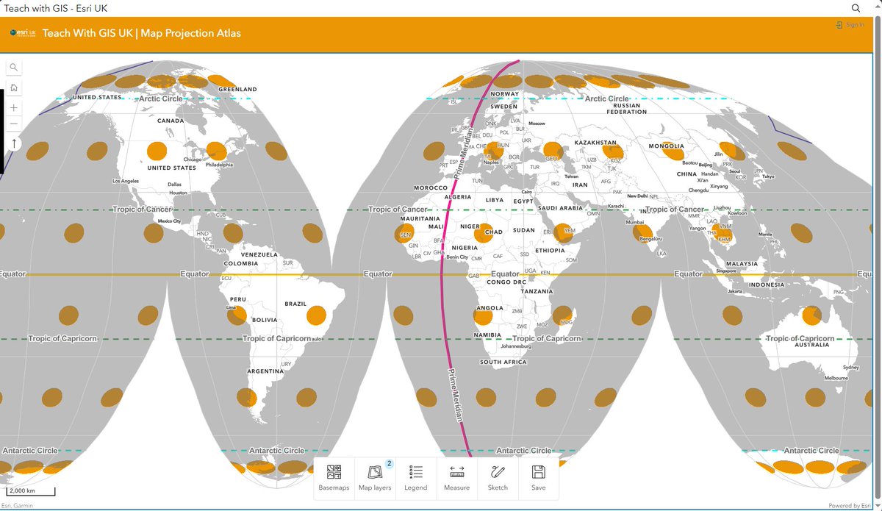Zoom in with the plus button

click(14, 107)
